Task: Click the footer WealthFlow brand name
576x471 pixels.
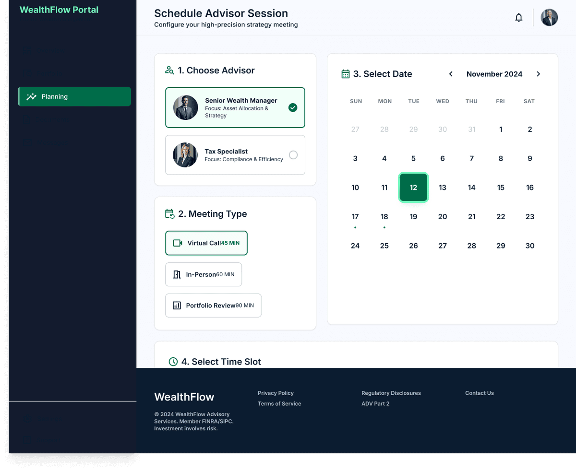Action: [x=184, y=397]
